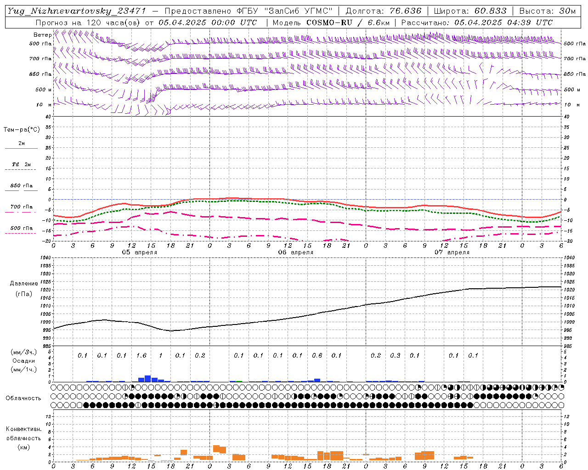This screenshot has height=470, width=588.
Task: Click the 07 апреля date label
Action: 452,252
